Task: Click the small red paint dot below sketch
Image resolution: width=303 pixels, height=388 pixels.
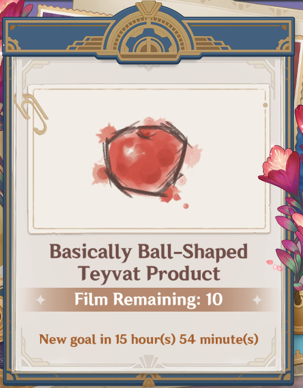Action: 186,206
